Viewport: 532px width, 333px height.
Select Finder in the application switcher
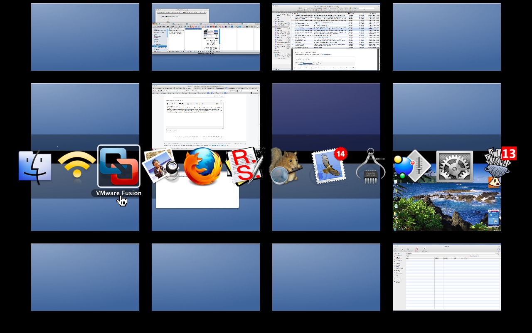[x=35, y=167]
